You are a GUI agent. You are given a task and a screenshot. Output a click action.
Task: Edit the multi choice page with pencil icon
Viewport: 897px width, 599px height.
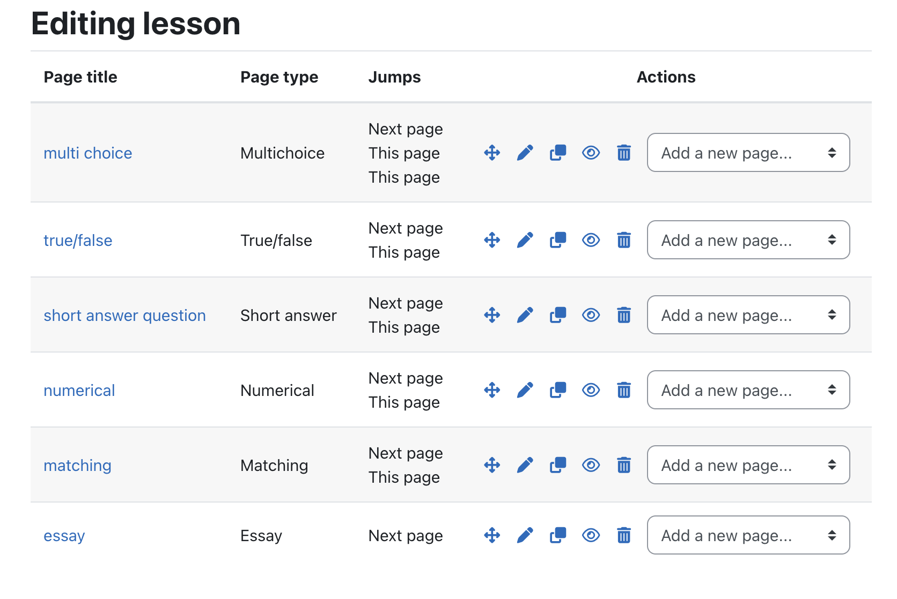525,153
